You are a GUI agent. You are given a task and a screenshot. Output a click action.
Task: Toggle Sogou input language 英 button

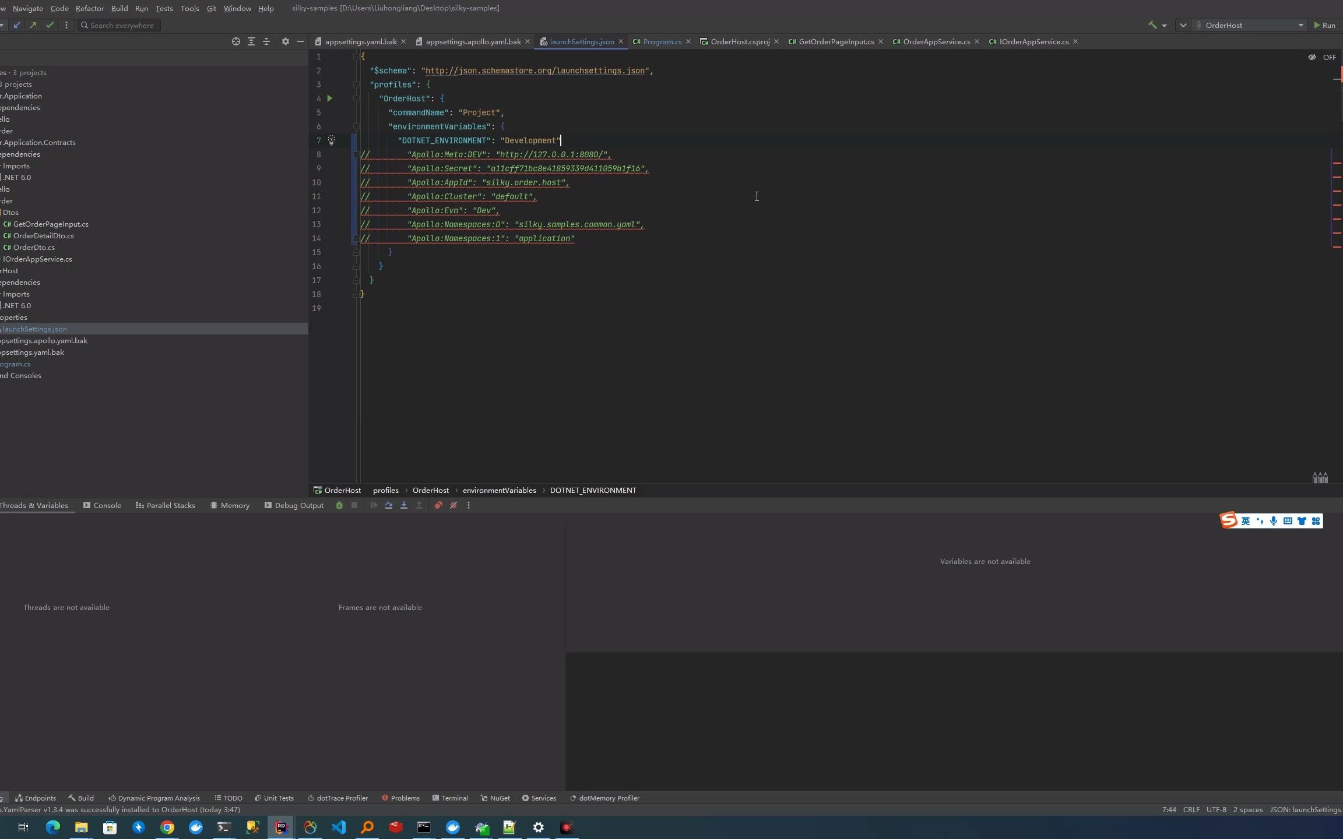(x=1246, y=521)
